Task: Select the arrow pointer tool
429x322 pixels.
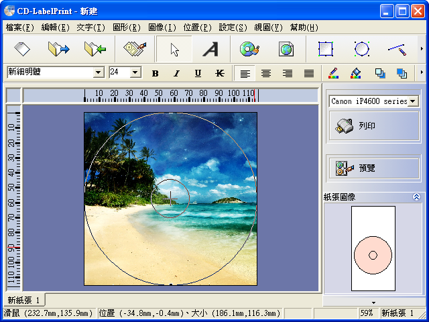Action: pos(174,50)
